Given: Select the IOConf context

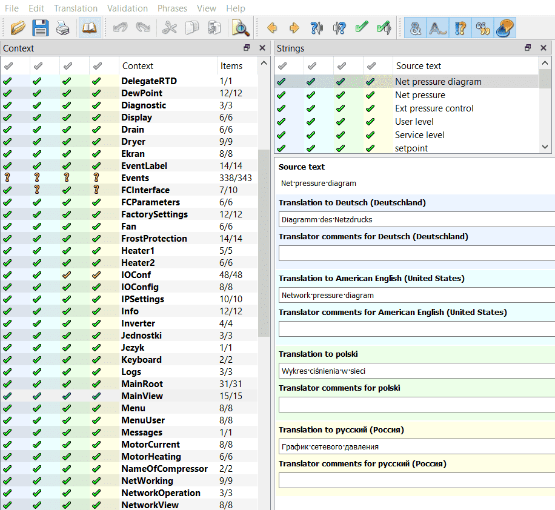Looking at the screenshot, I should coord(129,275).
